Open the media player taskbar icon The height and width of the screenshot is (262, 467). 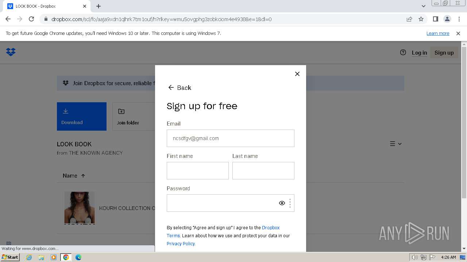[x=54, y=257]
